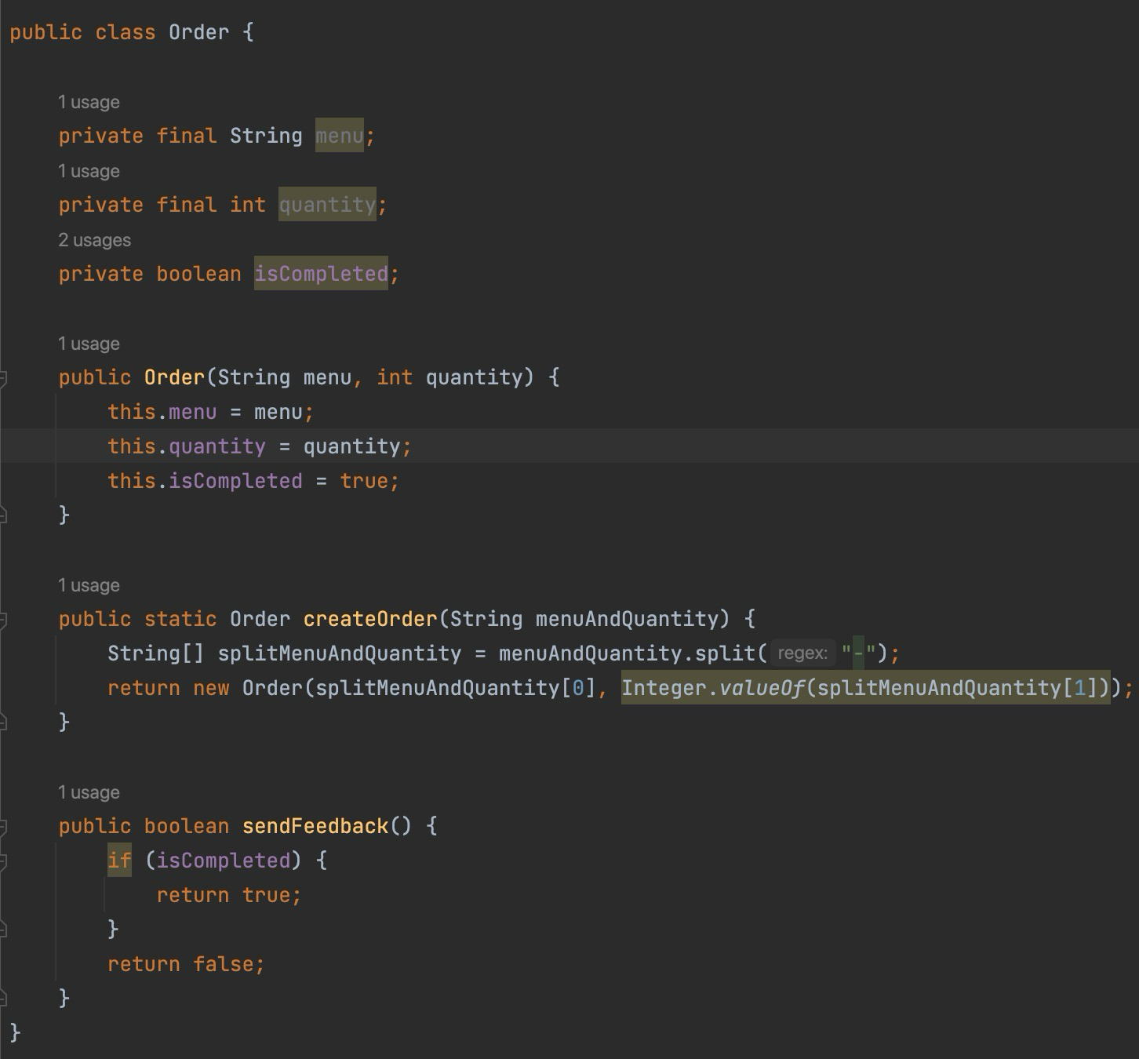Open the '1 usage' hint above the menu field

coord(89,102)
